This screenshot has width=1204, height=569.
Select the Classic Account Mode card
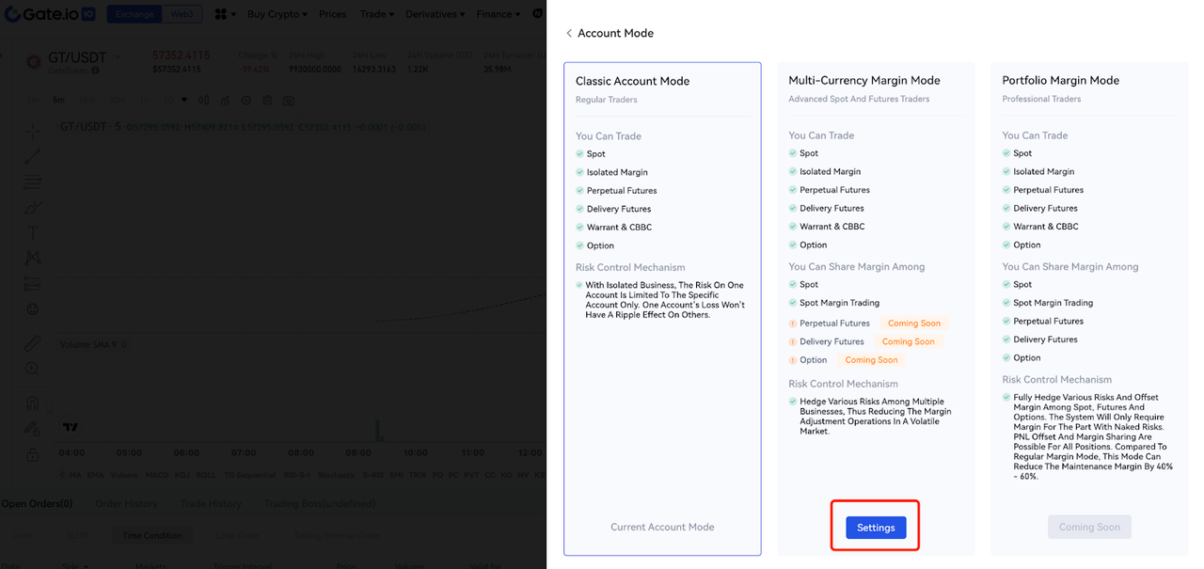click(x=662, y=308)
